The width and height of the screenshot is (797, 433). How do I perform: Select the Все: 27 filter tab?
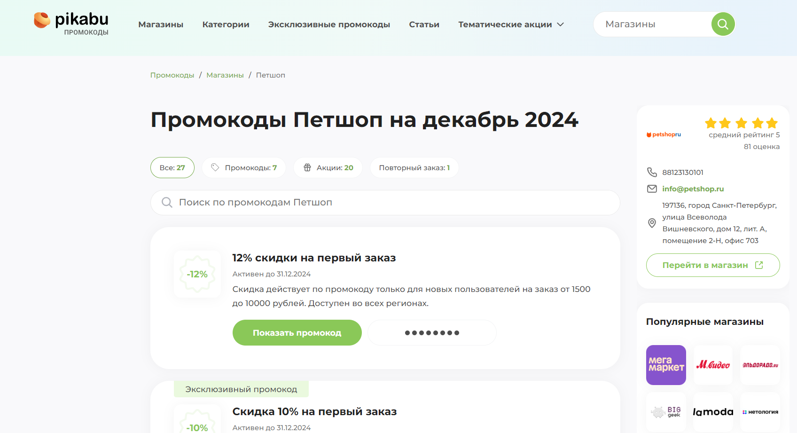[172, 167]
